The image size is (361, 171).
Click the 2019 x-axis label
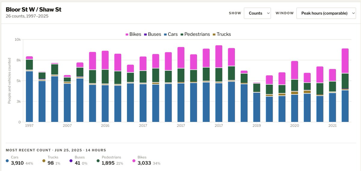click(x=257, y=126)
